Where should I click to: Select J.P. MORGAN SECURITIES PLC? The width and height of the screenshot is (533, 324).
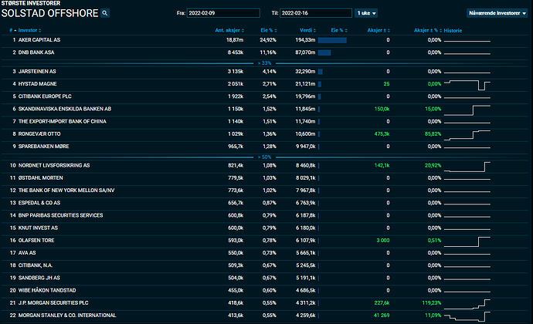pyautogui.click(x=53, y=303)
